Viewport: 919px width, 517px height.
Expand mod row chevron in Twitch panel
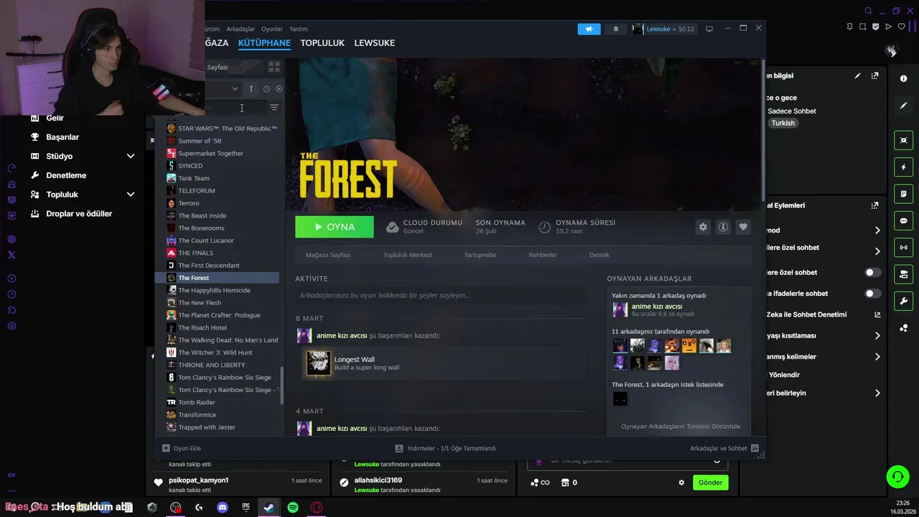coord(877,230)
